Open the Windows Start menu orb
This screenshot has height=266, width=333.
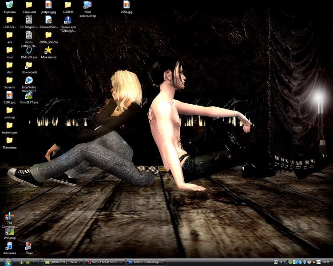8,262
